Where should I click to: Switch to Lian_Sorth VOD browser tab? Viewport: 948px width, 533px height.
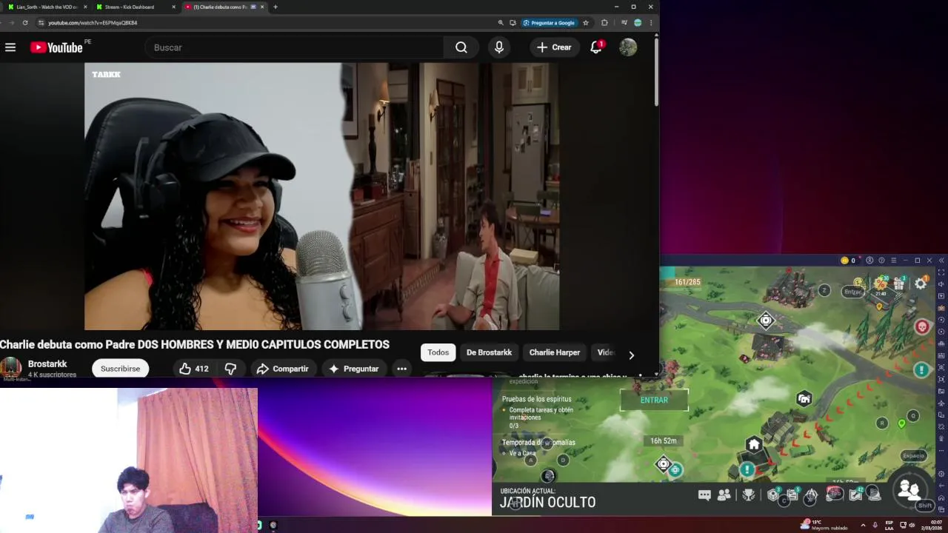tap(47, 7)
